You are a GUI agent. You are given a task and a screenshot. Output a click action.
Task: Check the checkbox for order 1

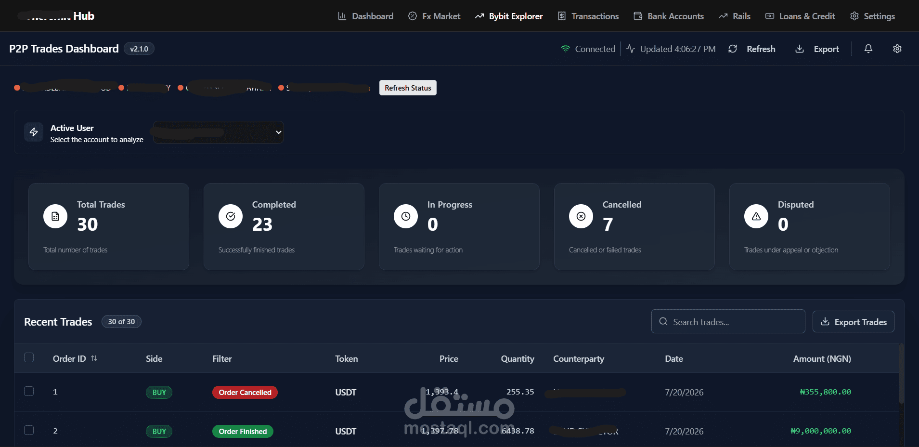pyautogui.click(x=29, y=391)
